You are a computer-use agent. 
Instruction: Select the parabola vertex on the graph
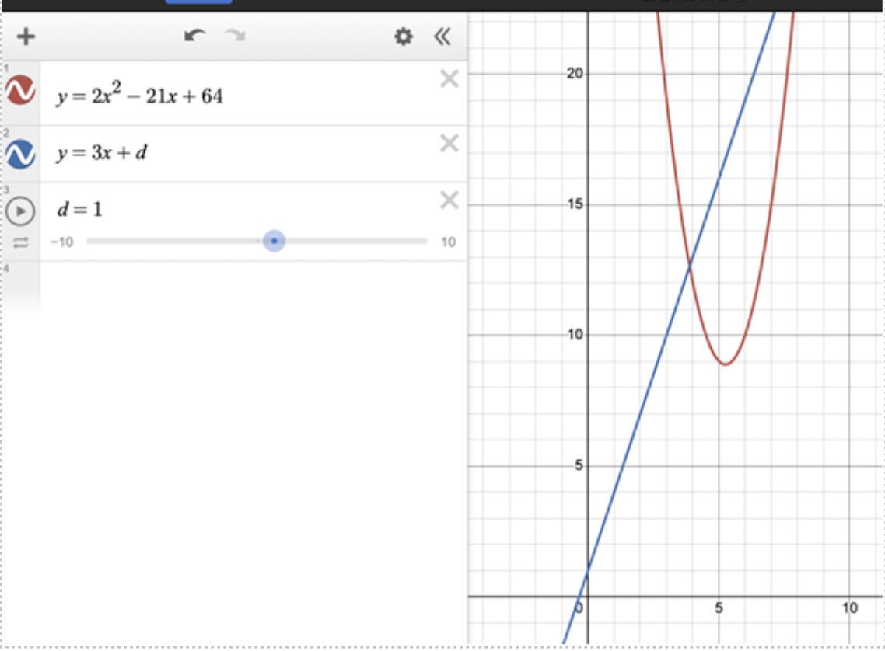point(726,364)
